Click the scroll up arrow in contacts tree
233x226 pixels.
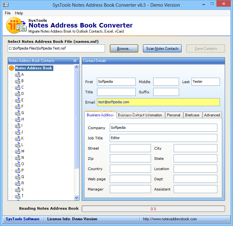click(77, 67)
